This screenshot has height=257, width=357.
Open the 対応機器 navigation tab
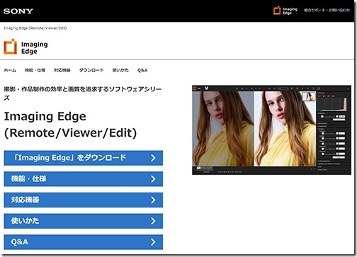click(62, 70)
